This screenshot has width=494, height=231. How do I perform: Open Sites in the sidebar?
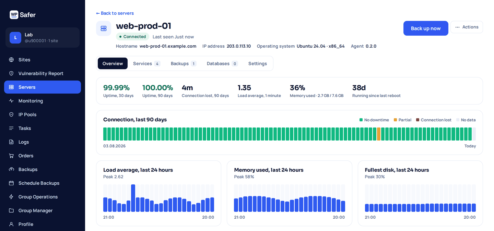click(x=43, y=60)
